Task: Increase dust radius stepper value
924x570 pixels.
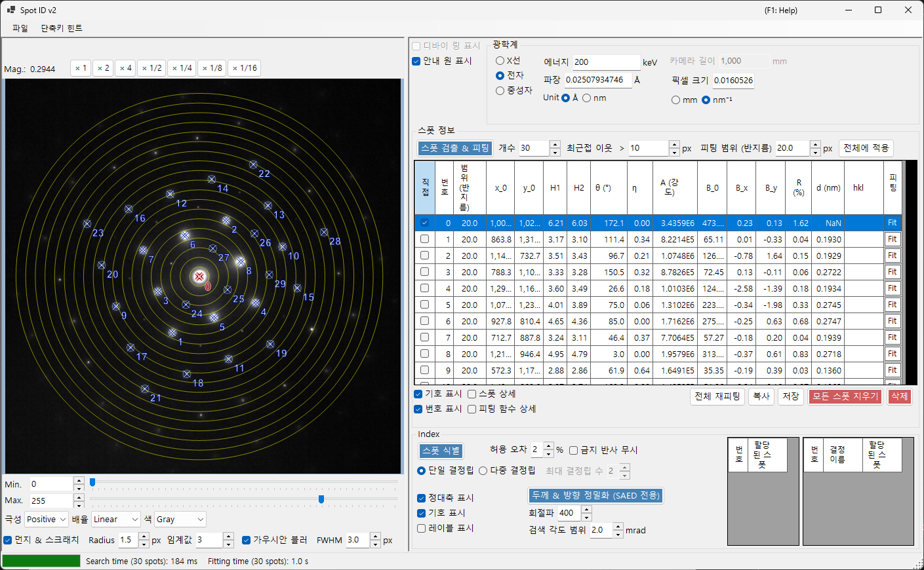Action: point(144,537)
